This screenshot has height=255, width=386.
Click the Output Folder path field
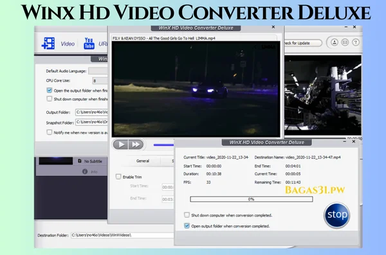point(91,112)
